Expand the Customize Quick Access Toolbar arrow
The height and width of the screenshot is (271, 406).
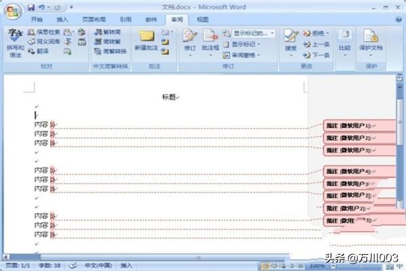71,7
